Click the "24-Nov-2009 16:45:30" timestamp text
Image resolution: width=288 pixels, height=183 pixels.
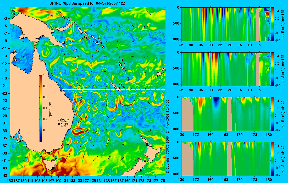pyautogui.click(x=168, y=116)
